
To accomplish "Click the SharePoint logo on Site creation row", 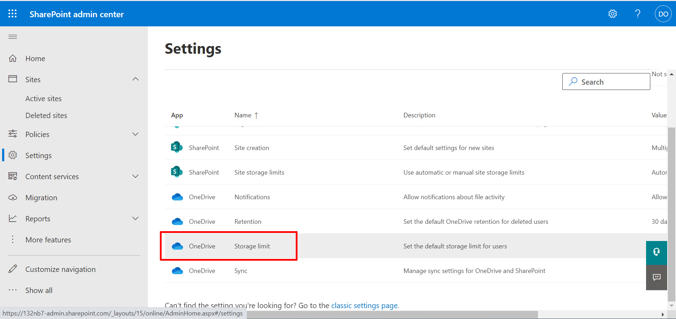I will click(177, 147).
